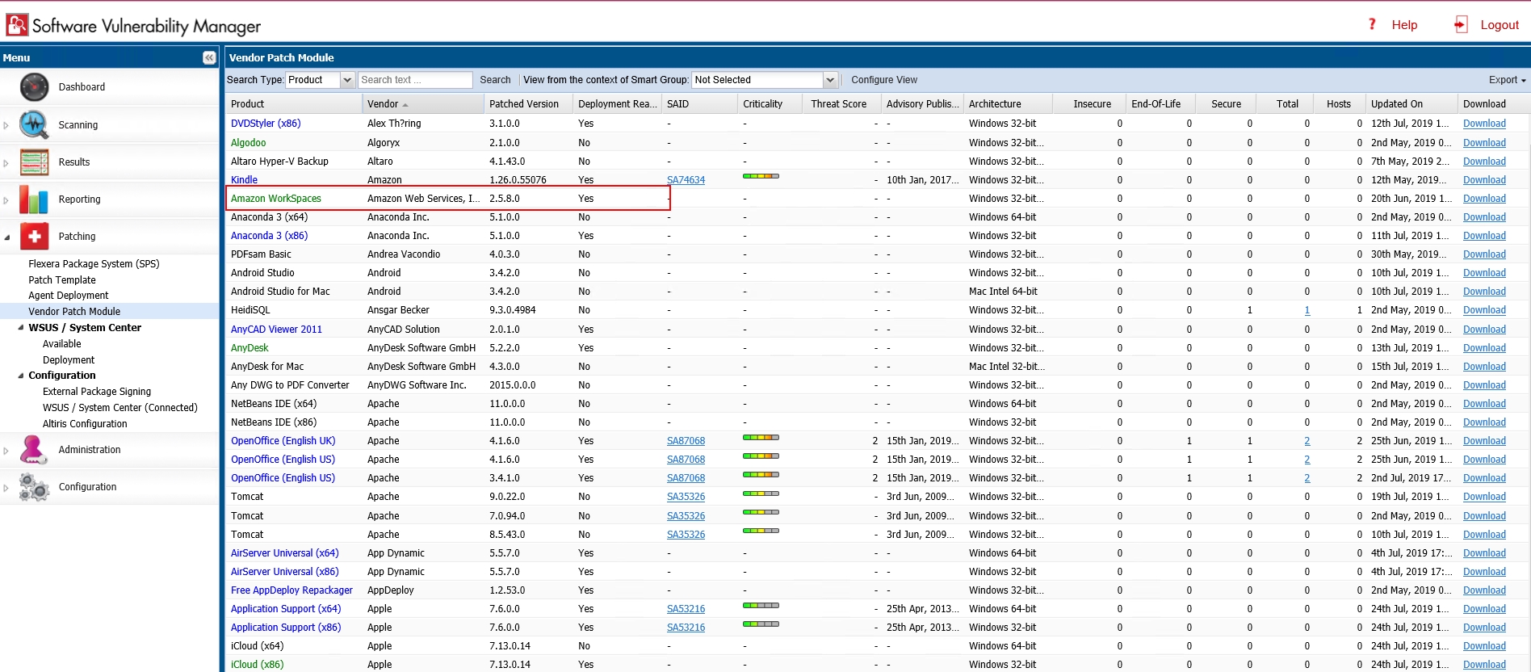Open the Export dropdown menu

(x=1507, y=80)
